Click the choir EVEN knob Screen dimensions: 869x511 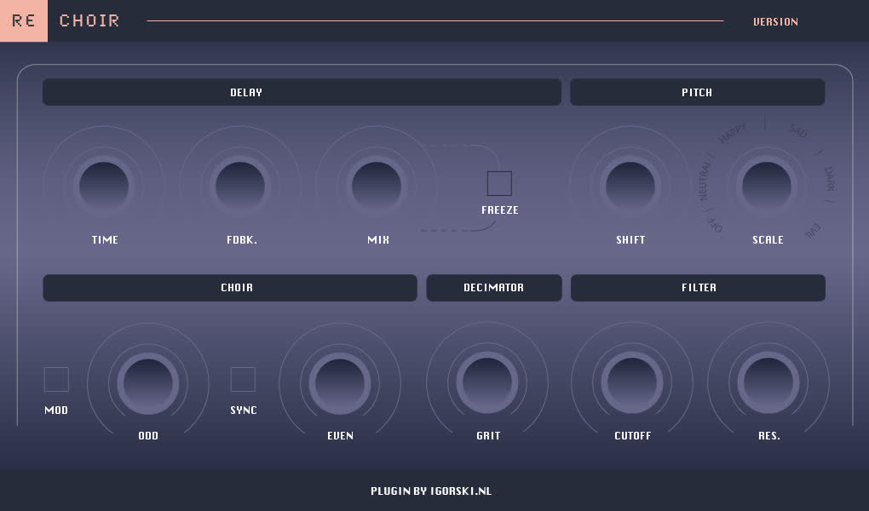coord(340,383)
